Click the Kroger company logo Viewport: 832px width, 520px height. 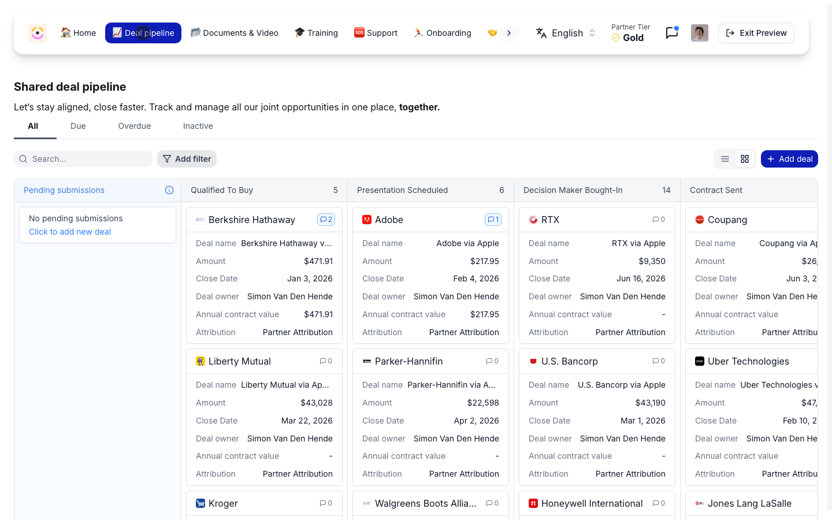click(x=200, y=503)
